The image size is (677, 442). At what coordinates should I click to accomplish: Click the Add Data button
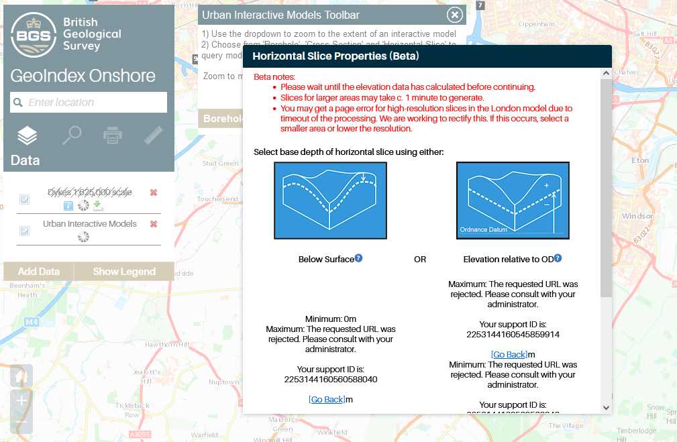coord(39,272)
